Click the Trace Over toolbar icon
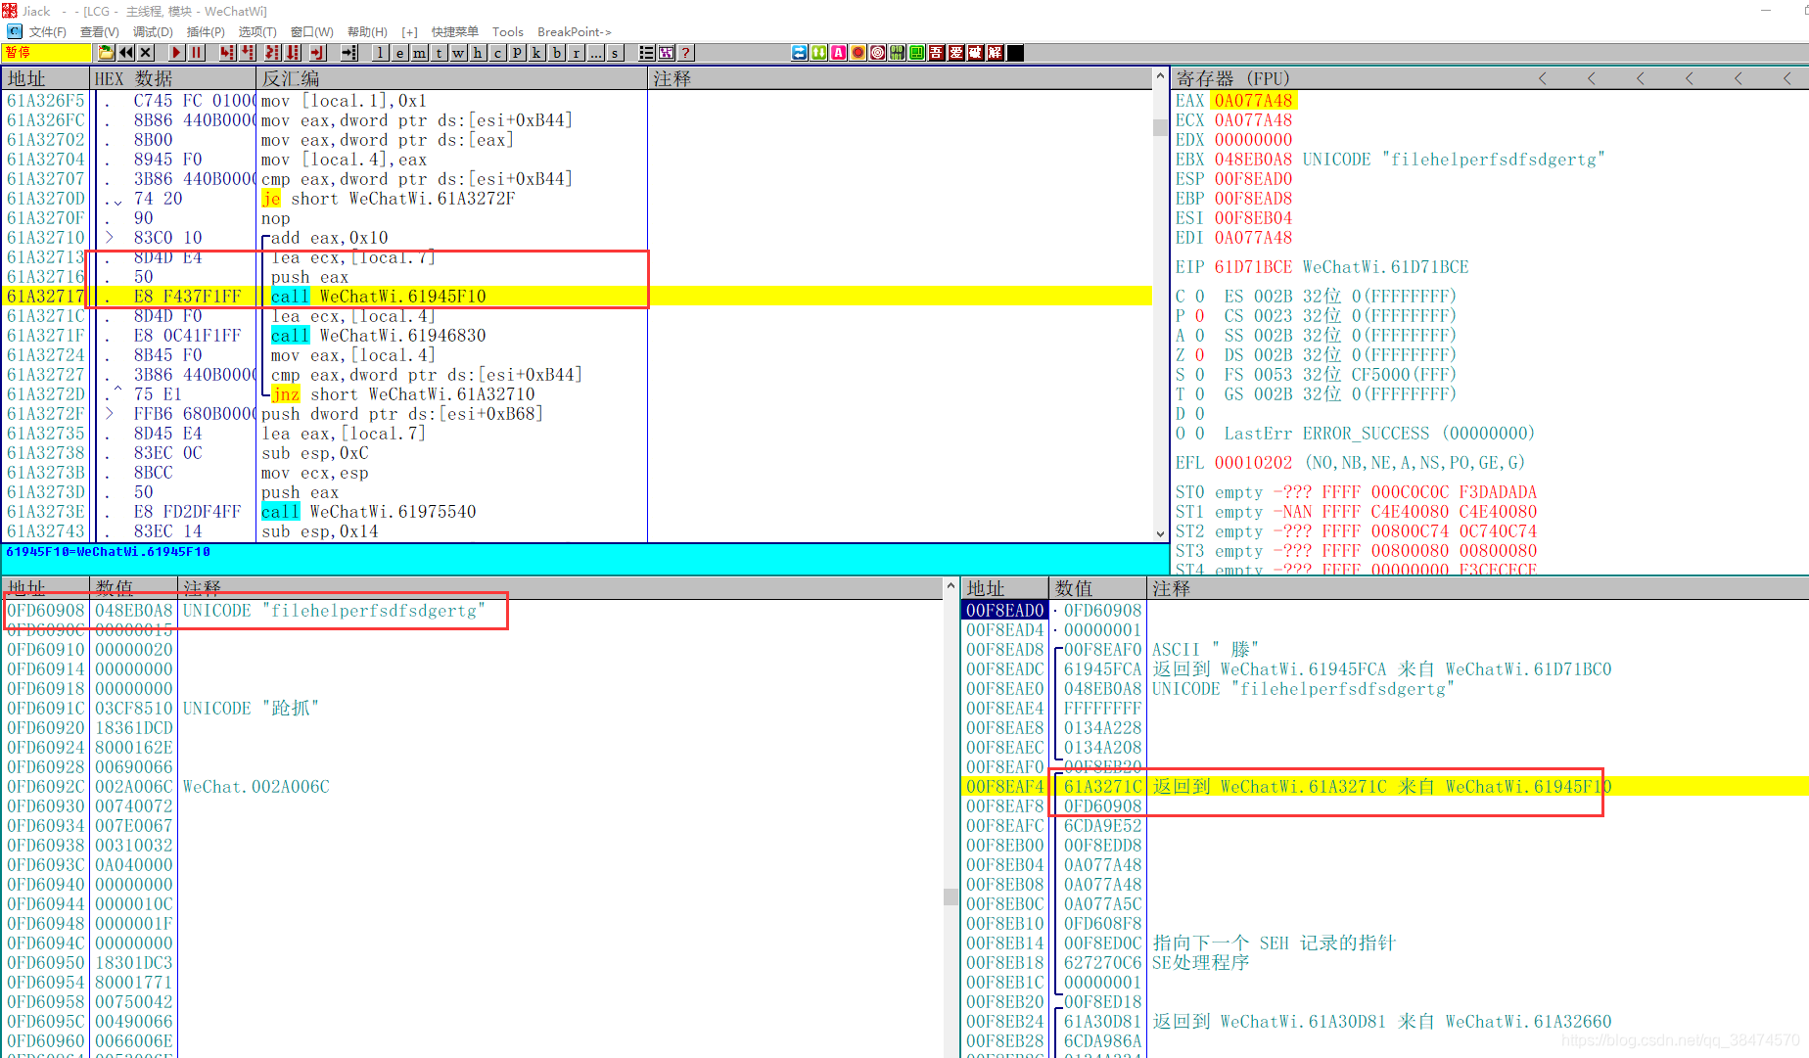The image size is (1809, 1058). [x=293, y=53]
